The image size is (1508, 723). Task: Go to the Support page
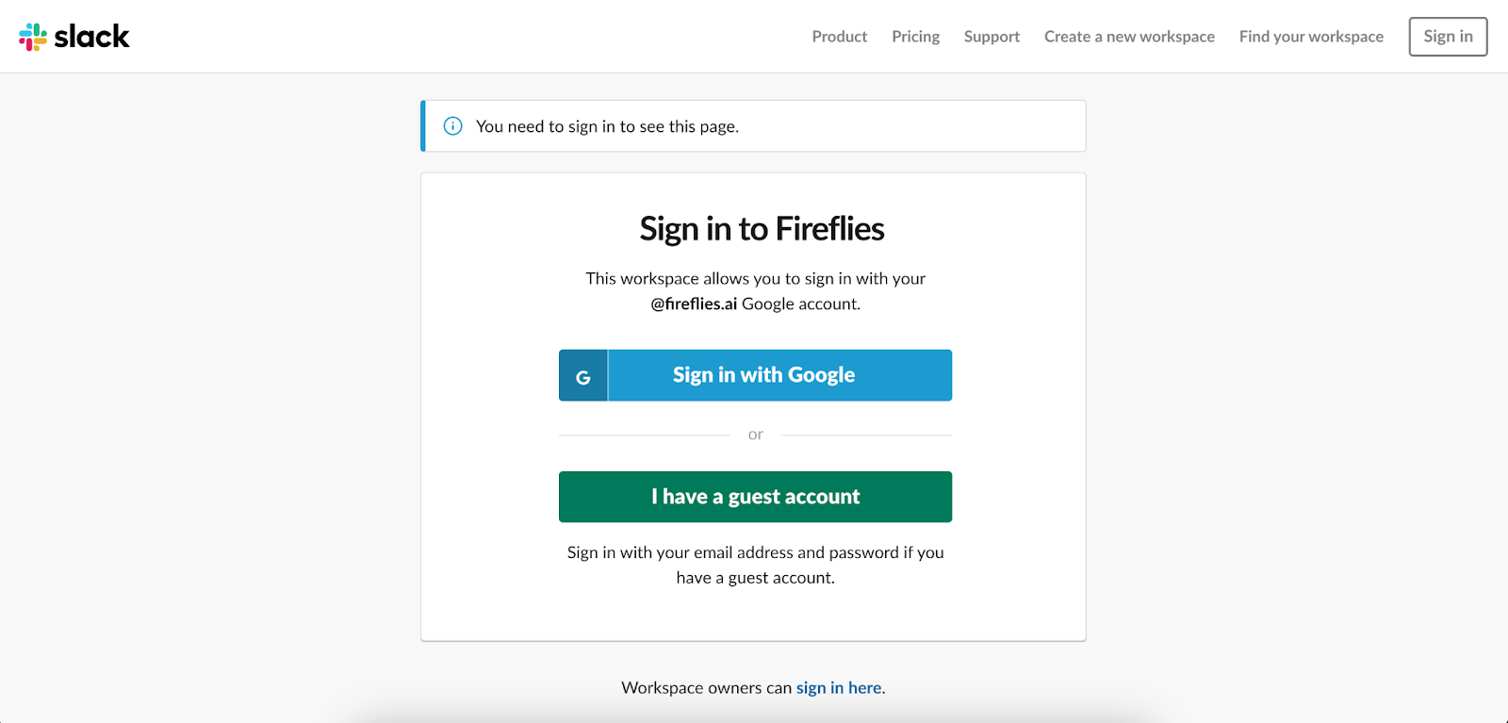992,37
